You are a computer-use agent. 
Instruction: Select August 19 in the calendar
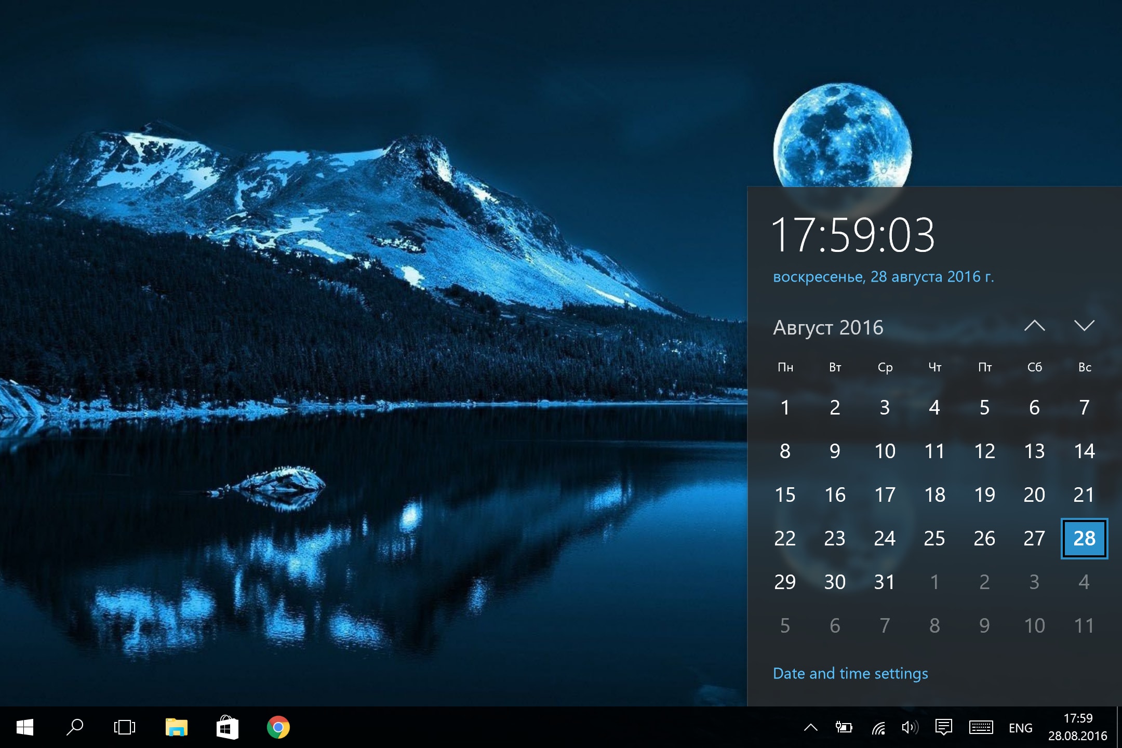coord(984,495)
